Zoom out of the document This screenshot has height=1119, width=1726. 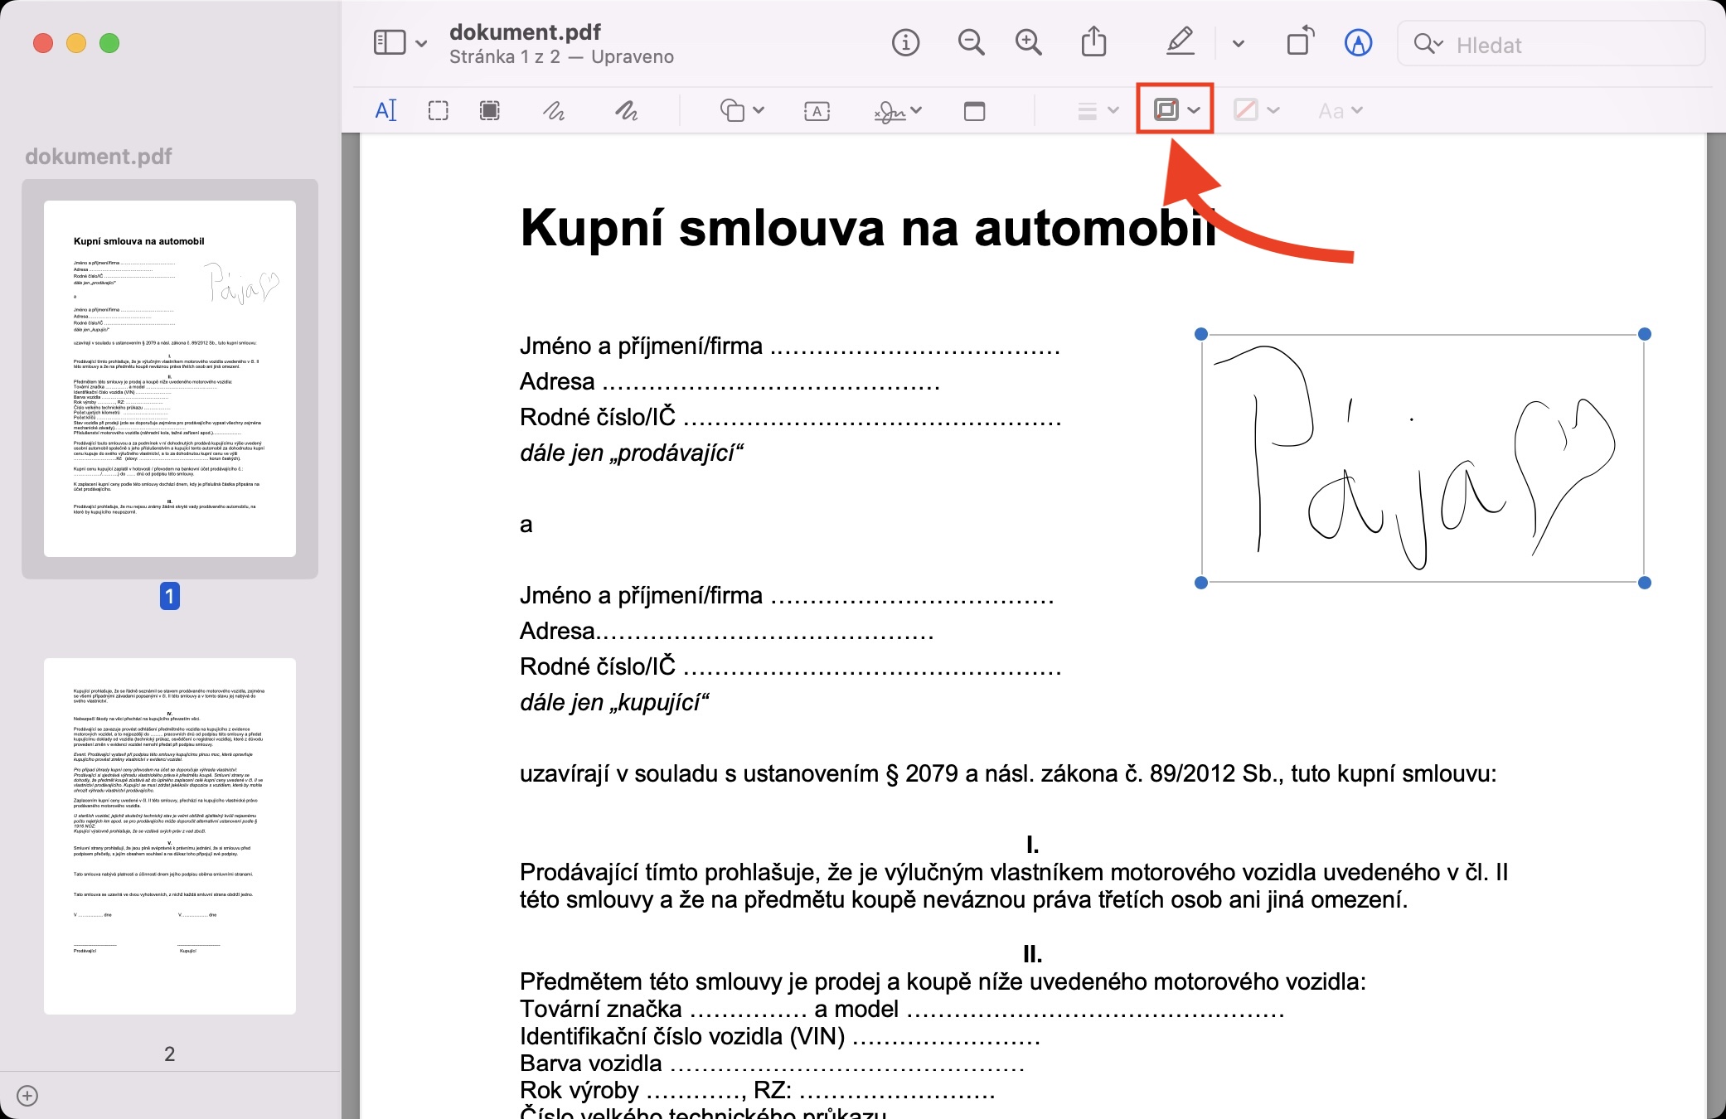pyautogui.click(x=971, y=42)
